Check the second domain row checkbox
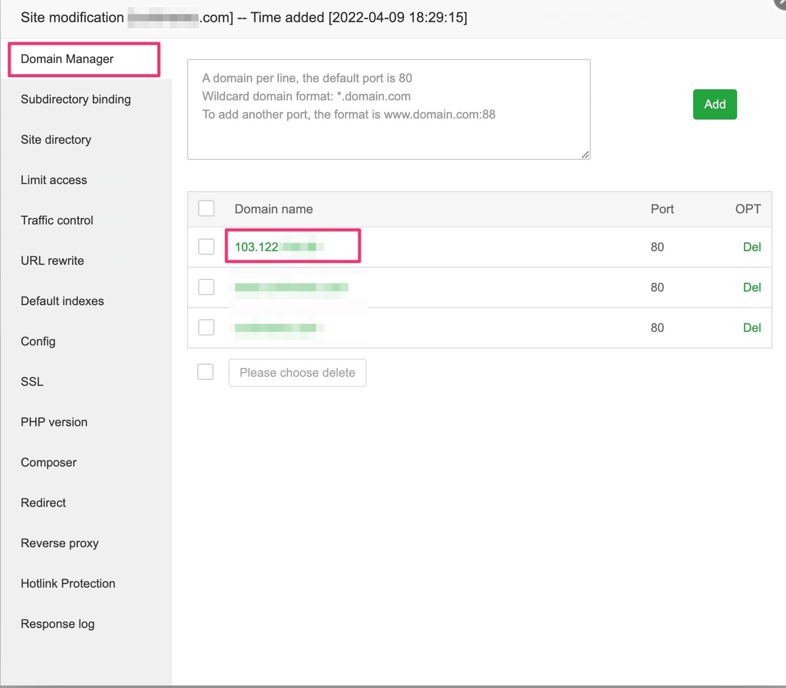Screen dimensions: 786x688 click(206, 287)
